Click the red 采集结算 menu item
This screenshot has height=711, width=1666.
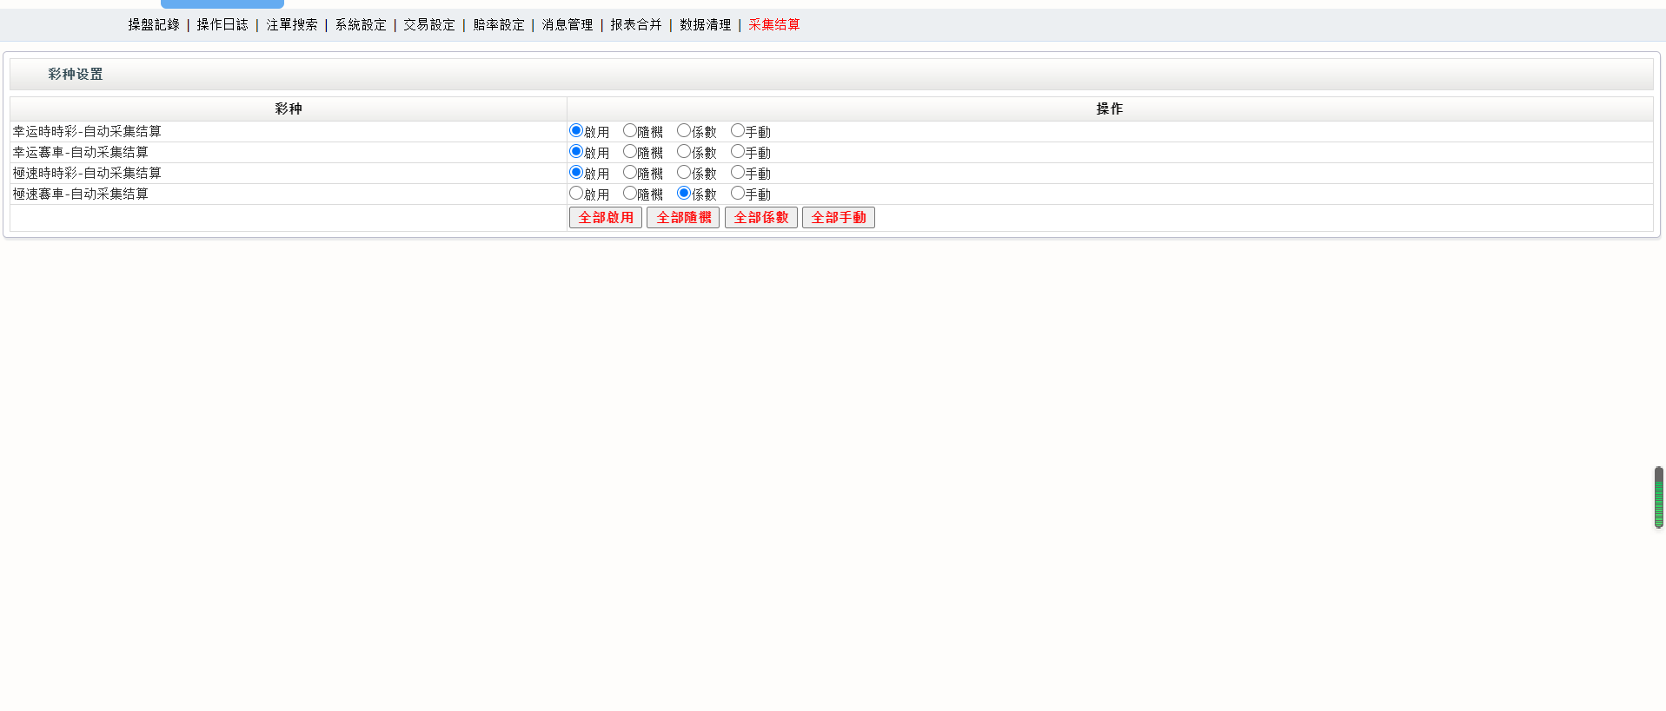click(774, 25)
